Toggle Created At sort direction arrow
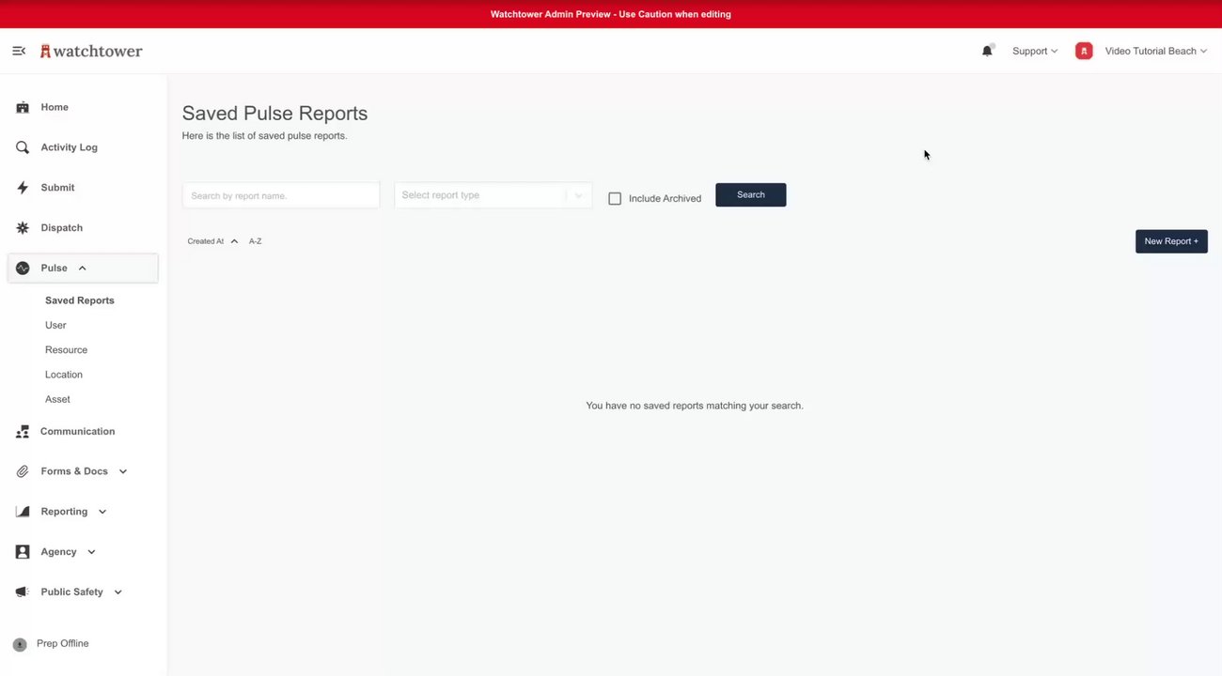Screen dimensions: 1222x676 [234, 241]
